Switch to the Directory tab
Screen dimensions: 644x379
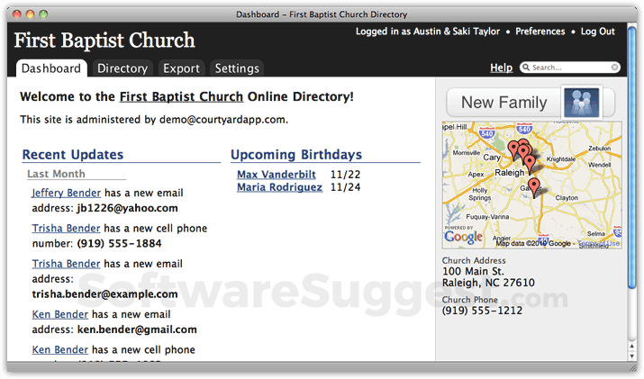point(122,68)
